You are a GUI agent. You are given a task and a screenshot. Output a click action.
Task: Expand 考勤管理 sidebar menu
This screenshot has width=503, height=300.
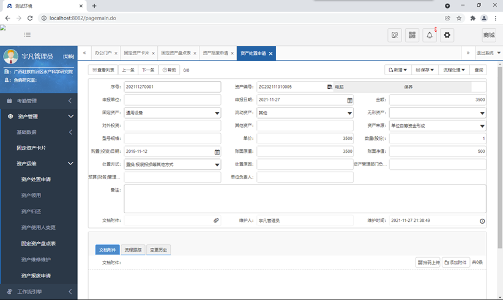click(x=39, y=101)
